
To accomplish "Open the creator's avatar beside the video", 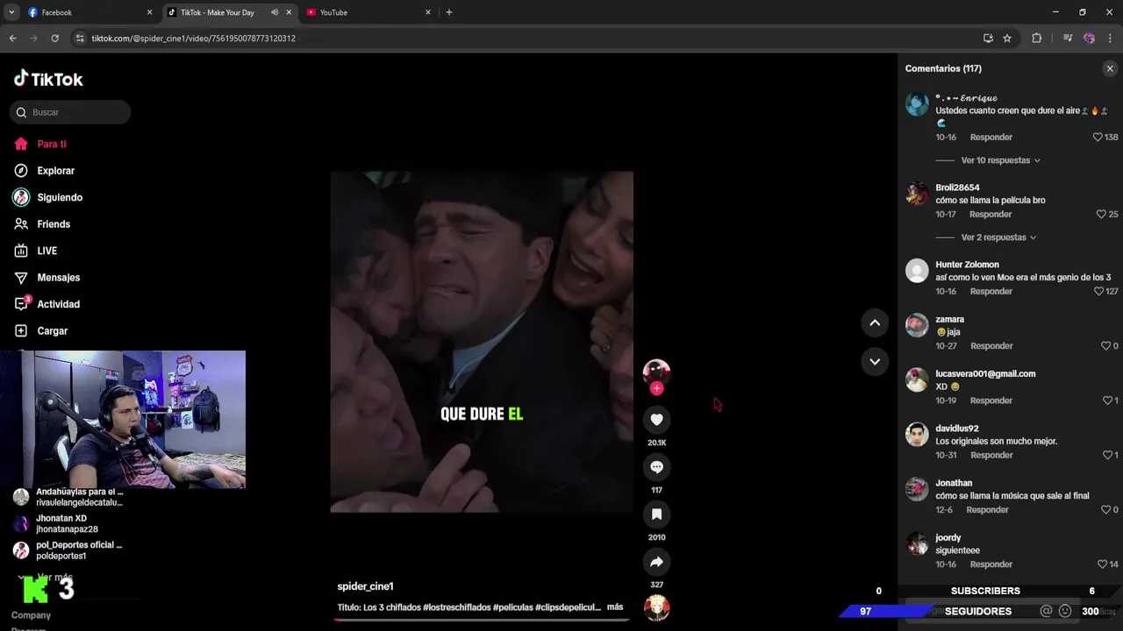I will click(x=656, y=372).
